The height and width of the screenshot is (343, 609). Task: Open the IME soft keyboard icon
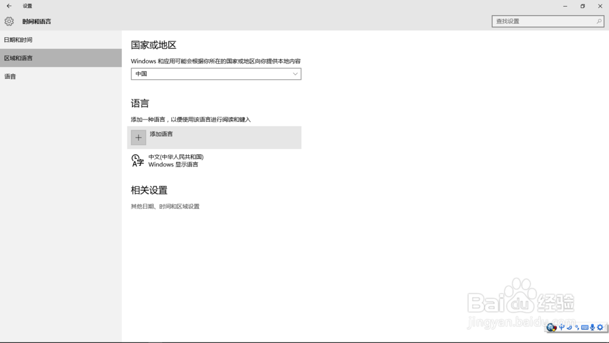tap(585, 327)
